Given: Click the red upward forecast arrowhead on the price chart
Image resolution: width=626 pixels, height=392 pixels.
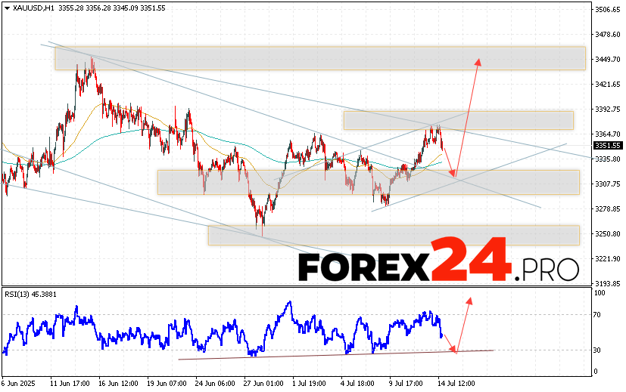Looking at the screenshot, I should (477, 61).
